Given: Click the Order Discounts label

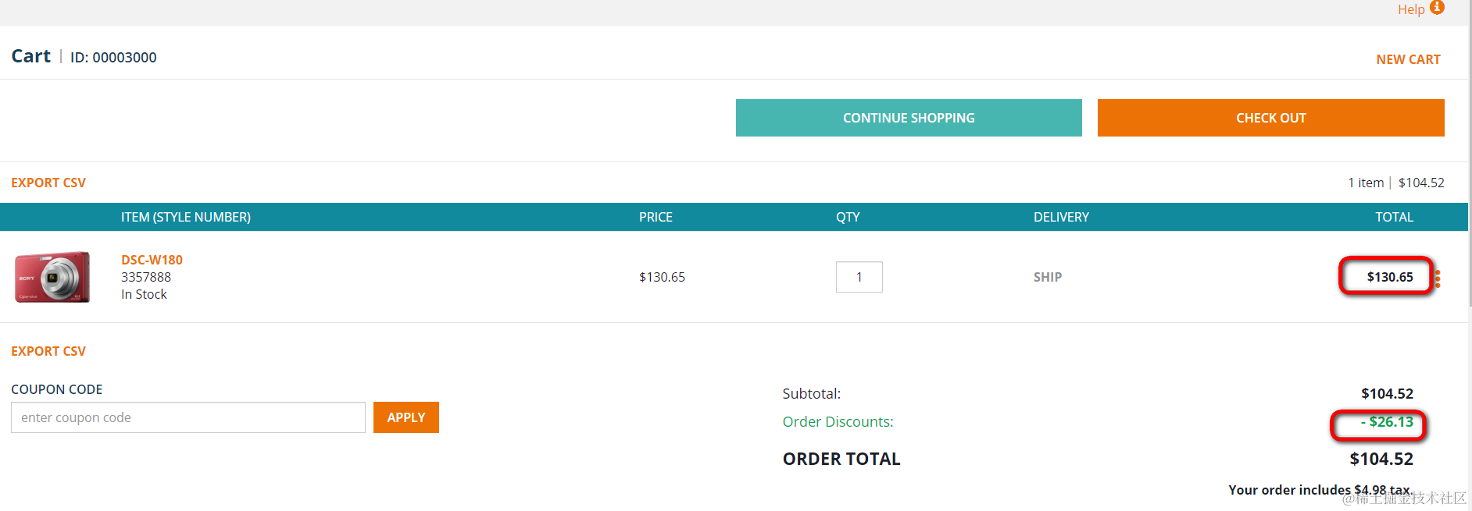Looking at the screenshot, I should 838,422.
